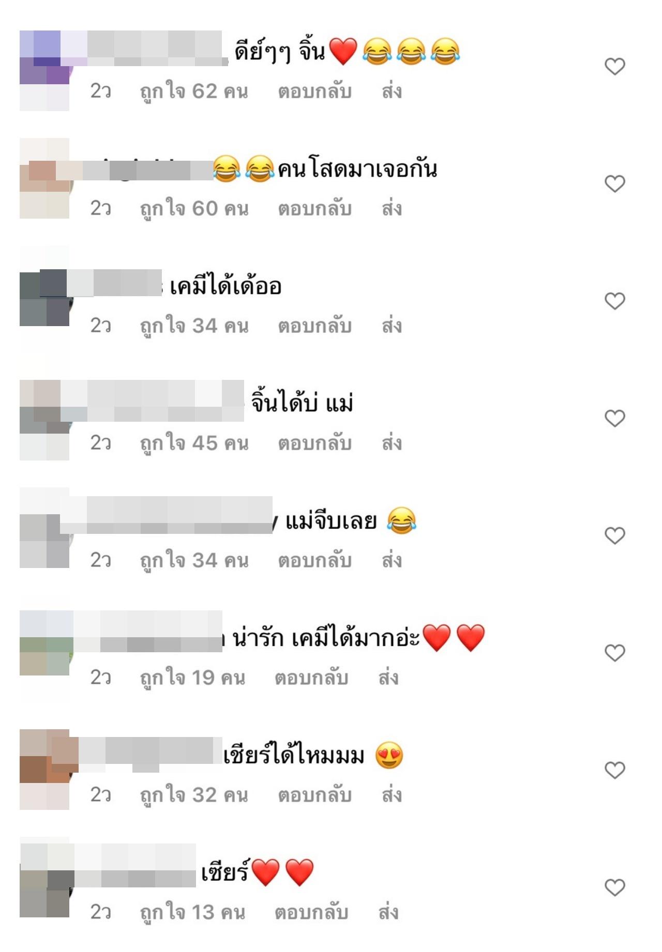The height and width of the screenshot is (952, 662).
Task: Heart the จิ้นได้บ่ แม่ comment
Action: [x=615, y=418]
